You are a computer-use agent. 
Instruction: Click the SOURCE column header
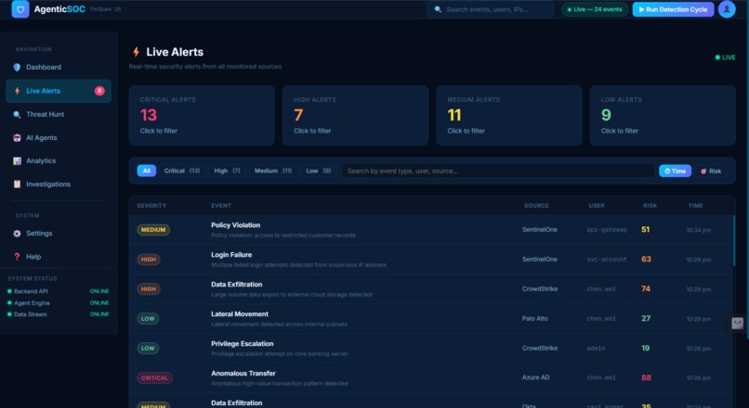coord(536,206)
